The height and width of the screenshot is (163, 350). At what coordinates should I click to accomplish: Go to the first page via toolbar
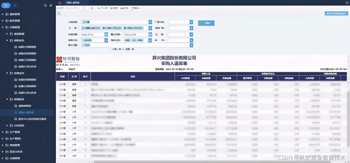60,8
